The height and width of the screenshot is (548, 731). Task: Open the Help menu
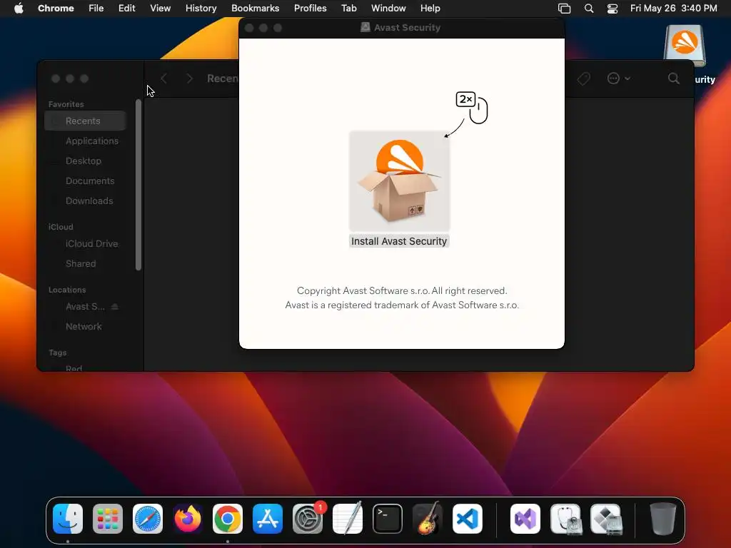430,9
